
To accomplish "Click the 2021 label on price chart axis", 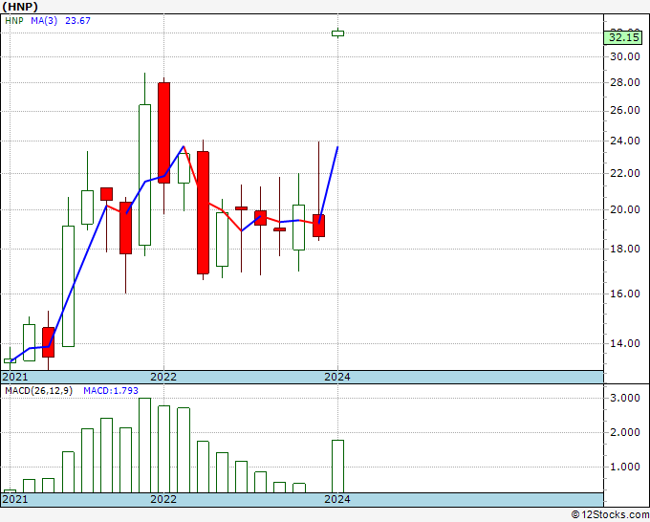I will (15, 377).
